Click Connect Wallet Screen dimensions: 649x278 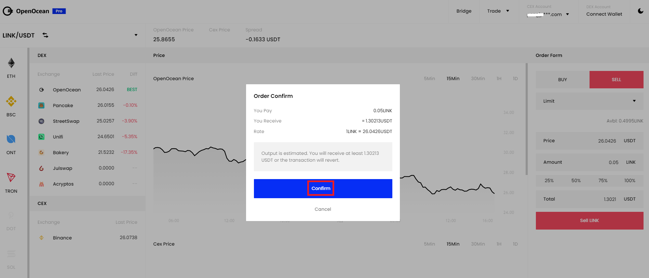coord(604,14)
